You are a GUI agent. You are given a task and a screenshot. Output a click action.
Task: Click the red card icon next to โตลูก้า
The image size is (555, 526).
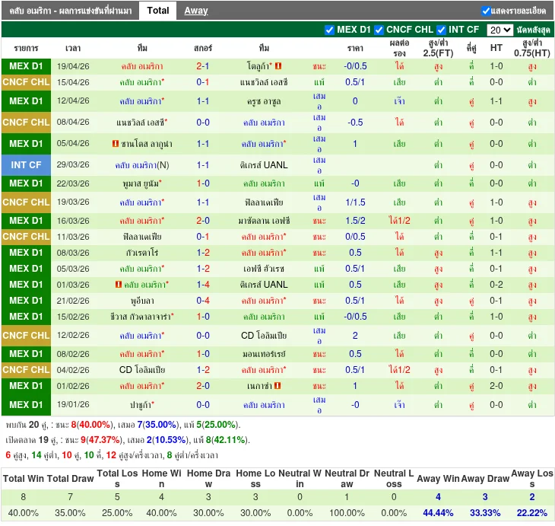[x=278, y=66]
